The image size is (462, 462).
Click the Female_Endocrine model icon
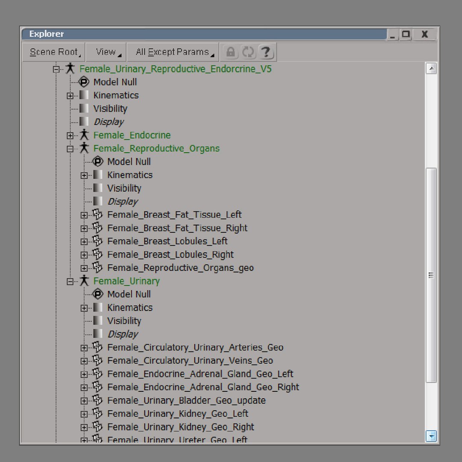pyautogui.click(x=84, y=135)
